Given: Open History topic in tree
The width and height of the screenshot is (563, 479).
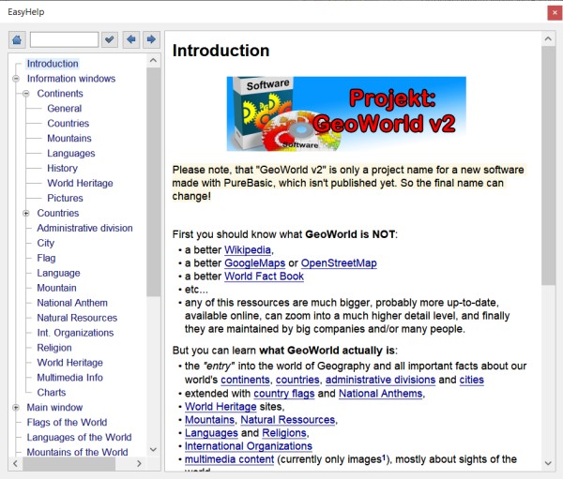Looking at the screenshot, I should point(63,169).
